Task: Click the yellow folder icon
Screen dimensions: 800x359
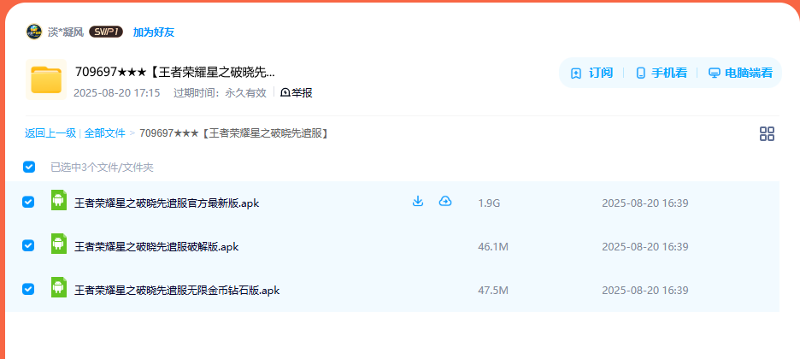Action: pyautogui.click(x=46, y=79)
